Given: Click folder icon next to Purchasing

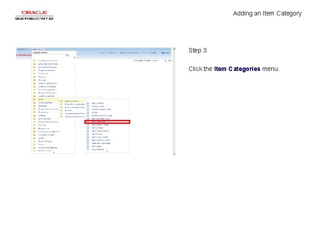Looking at the screenshot, I should tap(34, 112).
